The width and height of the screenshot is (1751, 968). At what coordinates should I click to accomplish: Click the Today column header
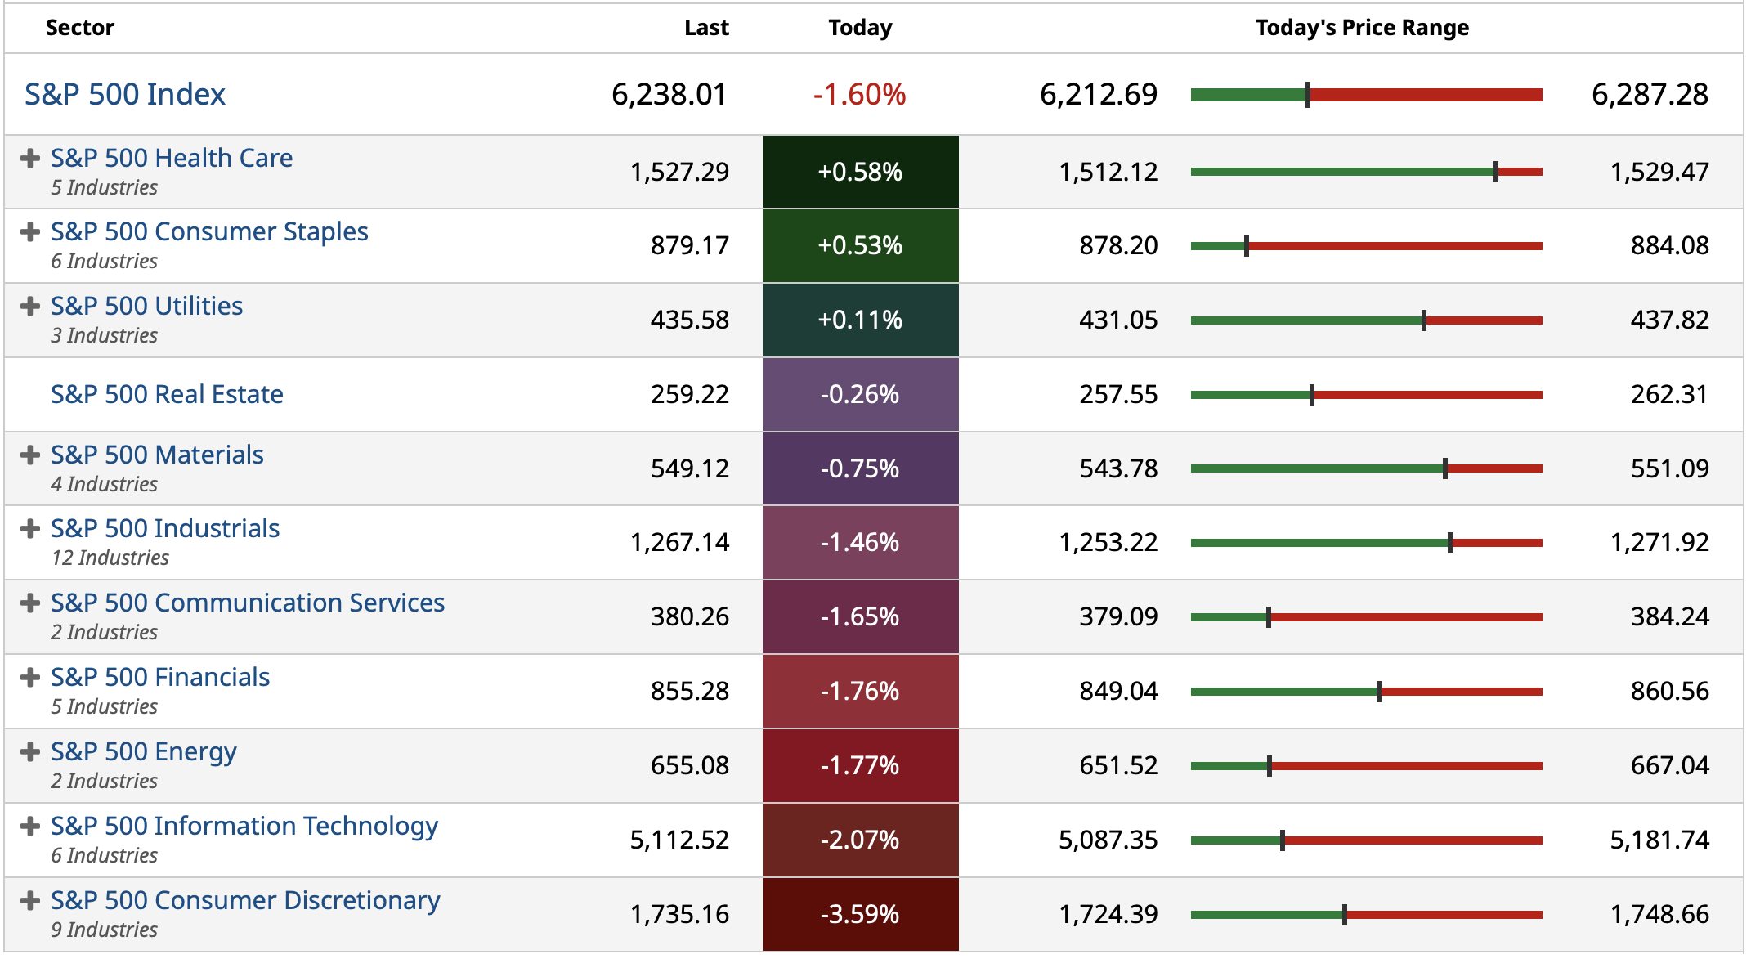pos(860,28)
